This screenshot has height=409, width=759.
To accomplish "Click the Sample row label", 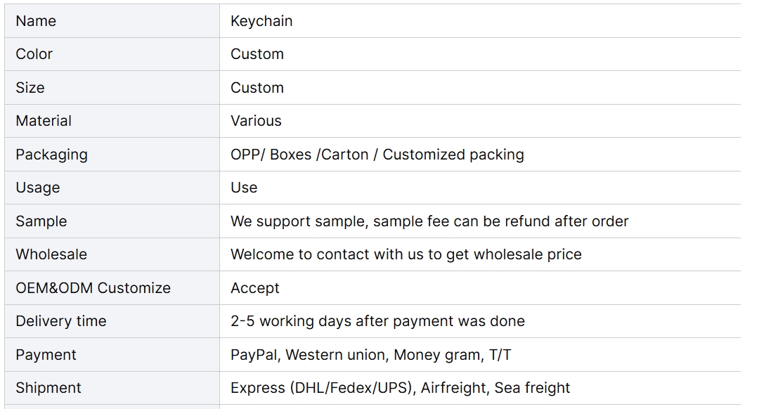I will tap(41, 221).
